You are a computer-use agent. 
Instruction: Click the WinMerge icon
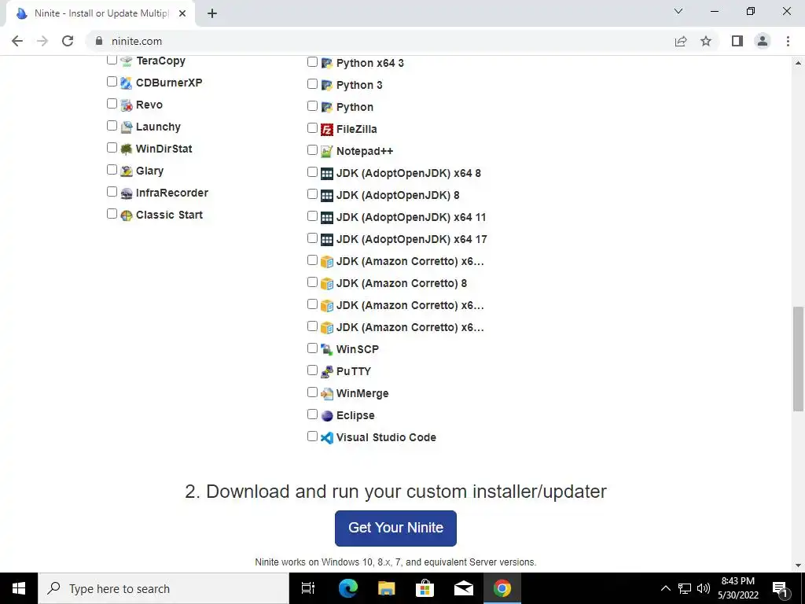point(326,394)
